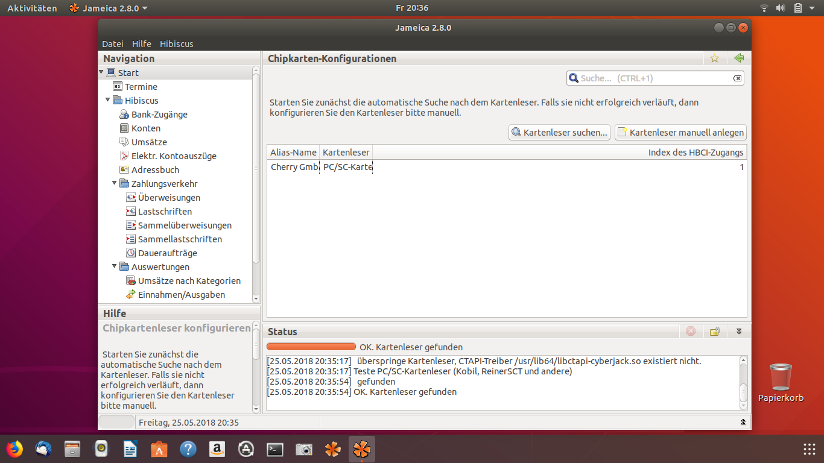
Task: Sort by the Kartenleser column header
Action: click(346, 153)
